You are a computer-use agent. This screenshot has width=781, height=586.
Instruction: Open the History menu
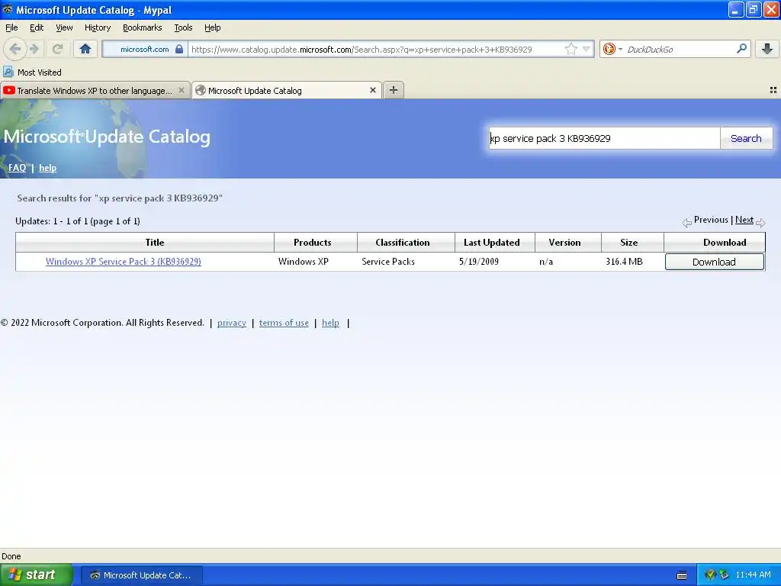[97, 27]
